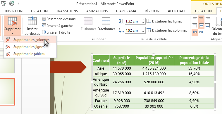This screenshot has height=114, width=222.
Task: Select Supprimer les colonnes menu item
Action: pos(30,40)
